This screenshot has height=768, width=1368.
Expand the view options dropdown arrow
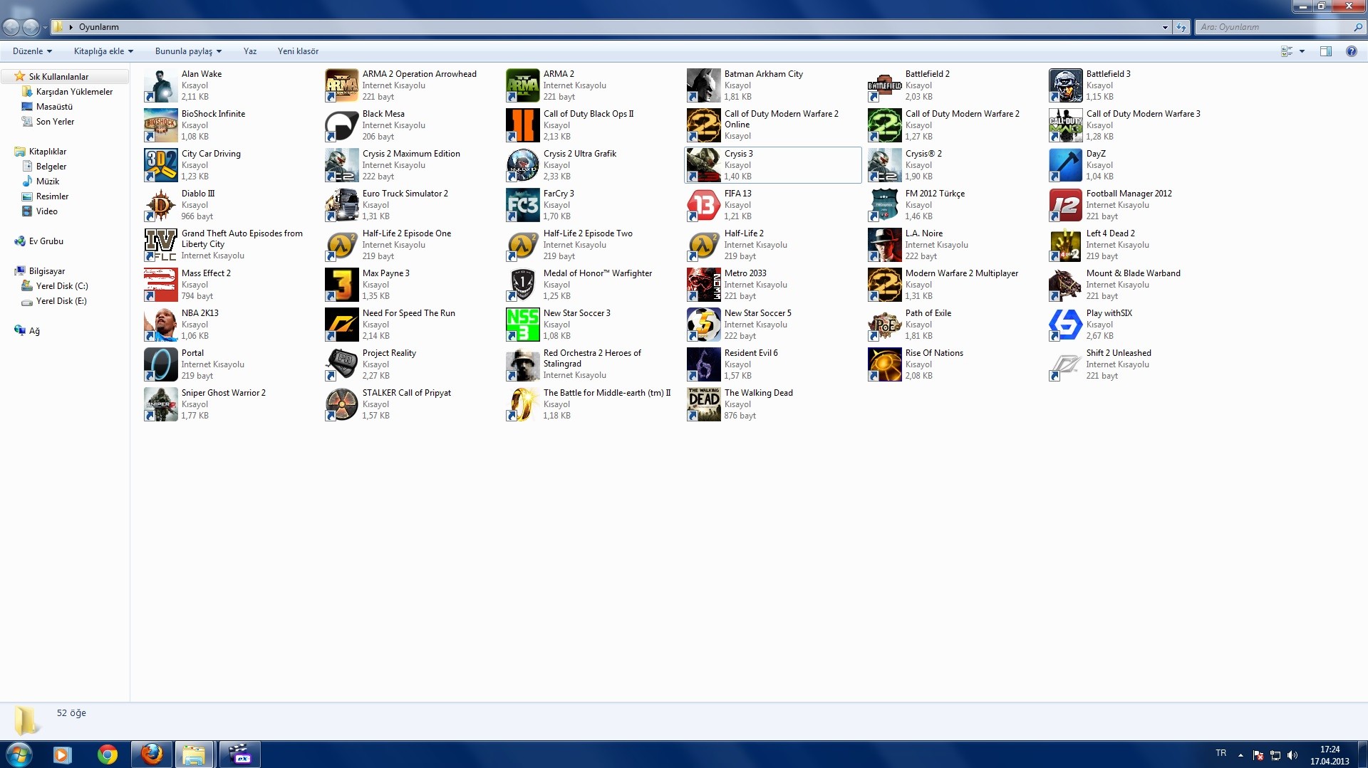click(1302, 51)
